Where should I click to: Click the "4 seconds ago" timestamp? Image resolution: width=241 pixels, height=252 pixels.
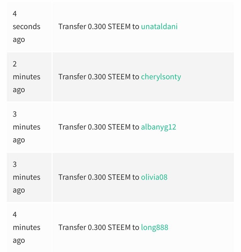pyautogui.click(x=26, y=27)
